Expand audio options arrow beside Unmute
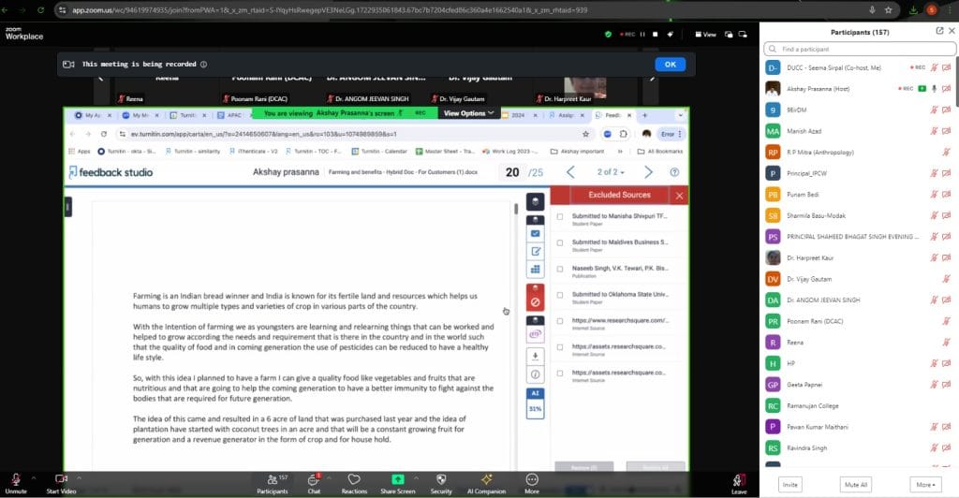Viewport: 959px width, 498px height. coord(32,477)
